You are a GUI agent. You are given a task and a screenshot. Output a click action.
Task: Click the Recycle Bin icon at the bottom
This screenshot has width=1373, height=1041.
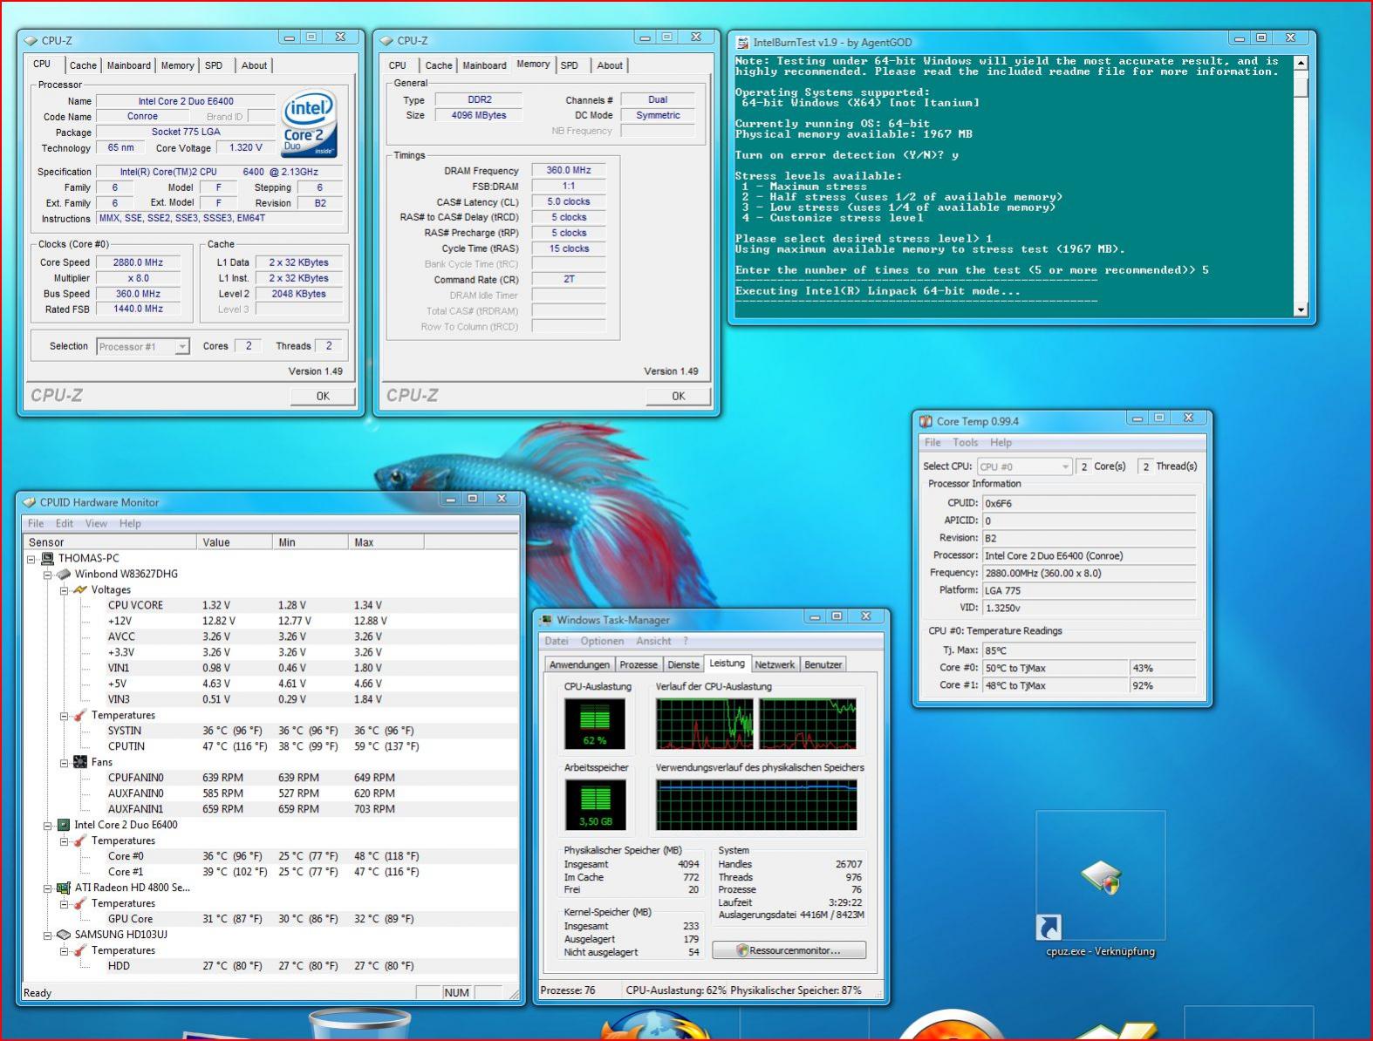click(359, 1024)
